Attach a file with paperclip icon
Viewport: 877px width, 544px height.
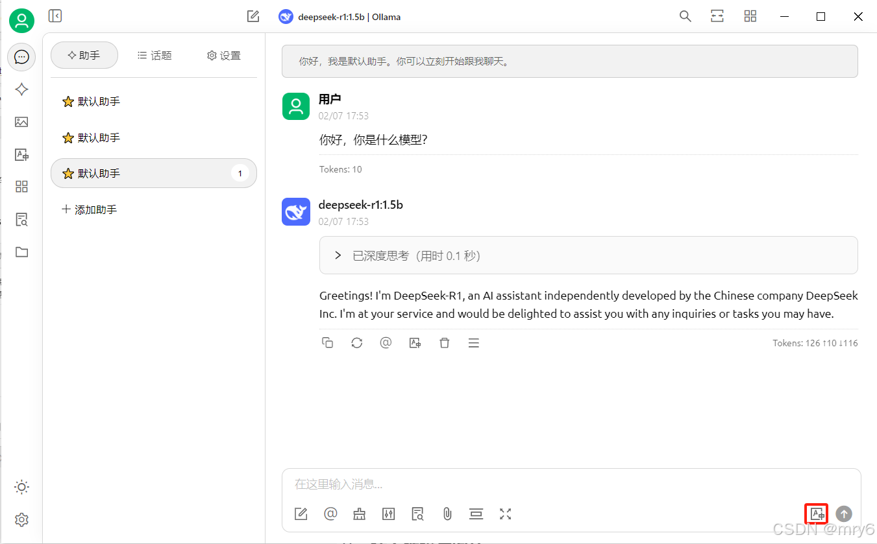(447, 514)
